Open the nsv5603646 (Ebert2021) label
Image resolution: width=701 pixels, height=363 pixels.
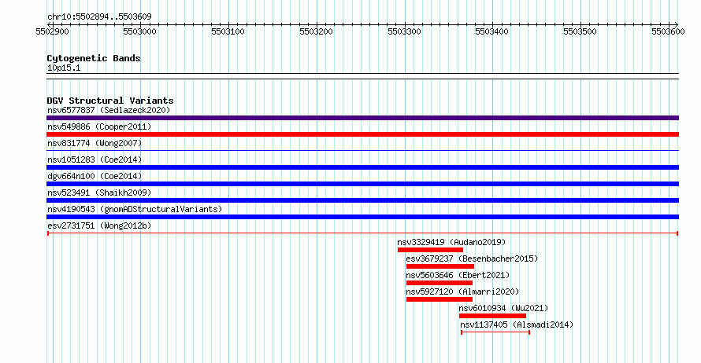pyautogui.click(x=458, y=275)
